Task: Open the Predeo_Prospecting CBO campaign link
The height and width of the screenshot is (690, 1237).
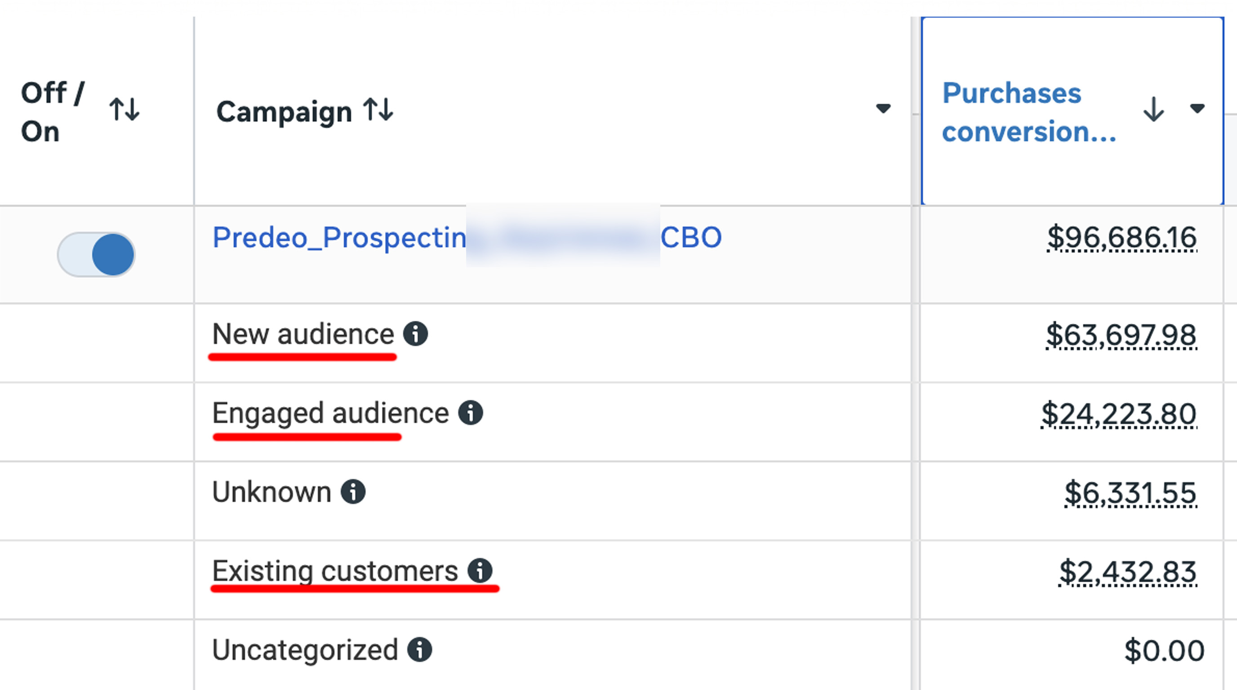Action: pyautogui.click(x=467, y=238)
